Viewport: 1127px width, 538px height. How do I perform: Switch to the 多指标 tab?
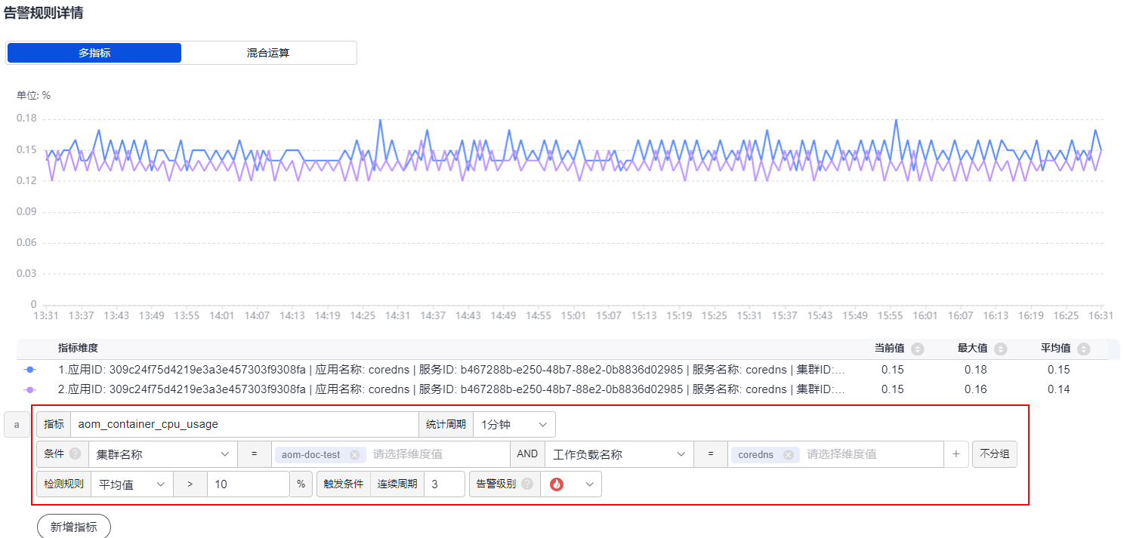[94, 53]
